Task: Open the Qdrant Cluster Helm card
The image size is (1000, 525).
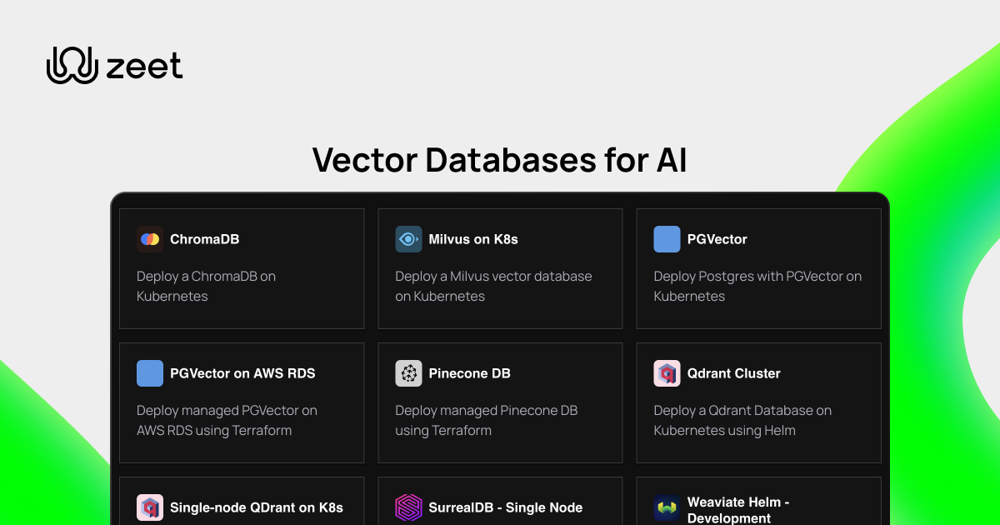Action: click(758, 402)
